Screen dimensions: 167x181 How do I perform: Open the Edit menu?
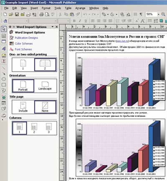[15, 8]
